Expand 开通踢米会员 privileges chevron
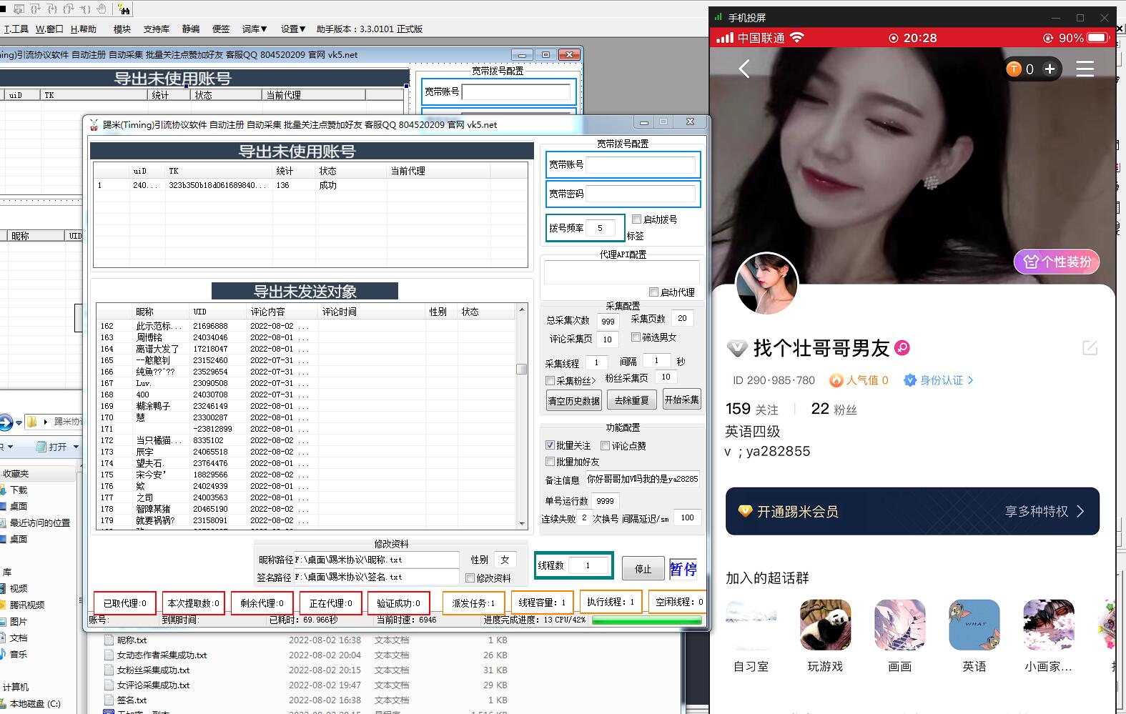 (1080, 511)
